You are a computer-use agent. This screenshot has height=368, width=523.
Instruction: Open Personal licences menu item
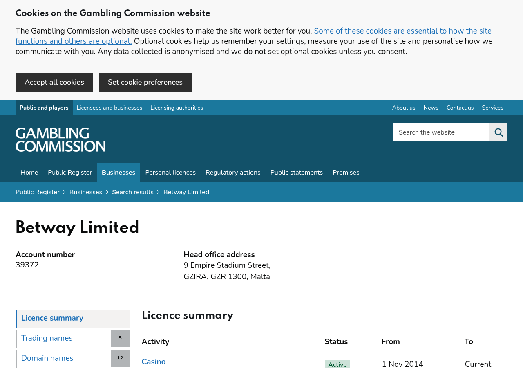click(x=170, y=173)
